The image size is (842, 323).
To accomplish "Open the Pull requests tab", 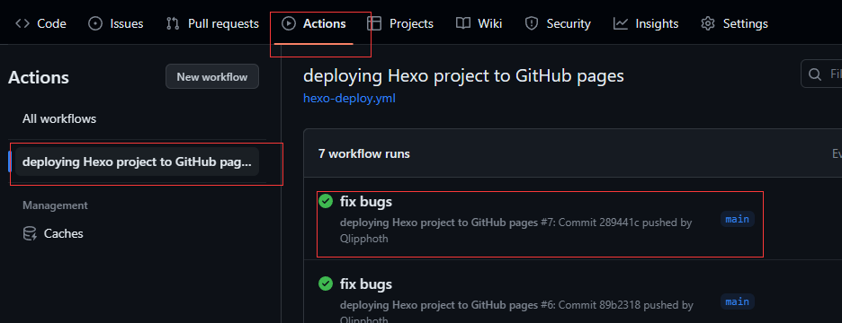I will click(212, 23).
